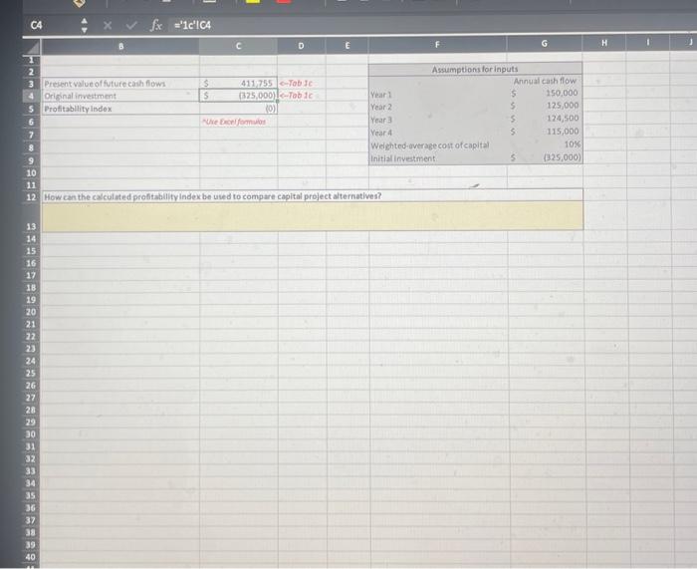
Task: Click the '<--Tab 1c' note in row 4
Action: point(296,96)
